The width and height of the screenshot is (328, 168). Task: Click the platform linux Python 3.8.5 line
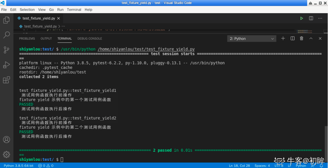[122, 63]
